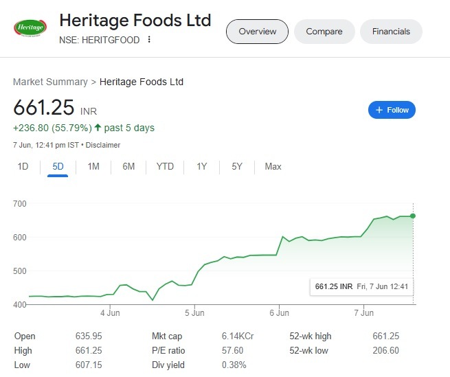Image resolution: width=450 pixels, height=377 pixels.
Task: Click the 7 Jun, 12:41 pm IST timestamp
Action: pos(46,145)
